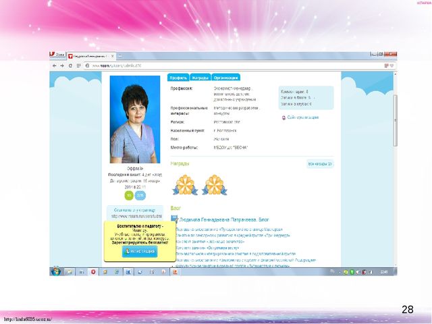This screenshot has width=432, height=324.
Task: Click the heart bookmark icon in the address bar
Action: pos(391,65)
